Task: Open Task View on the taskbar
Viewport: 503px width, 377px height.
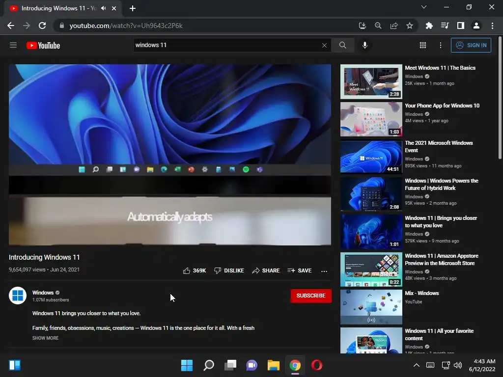Action: [230, 365]
